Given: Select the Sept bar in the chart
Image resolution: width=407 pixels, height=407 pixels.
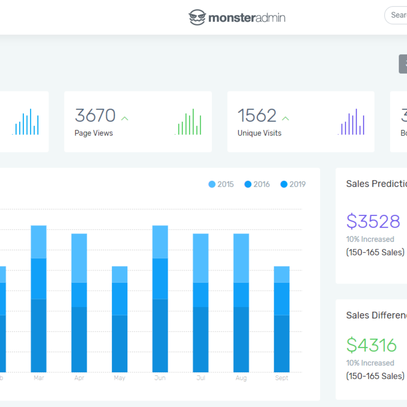Looking at the screenshot, I should point(282,319).
